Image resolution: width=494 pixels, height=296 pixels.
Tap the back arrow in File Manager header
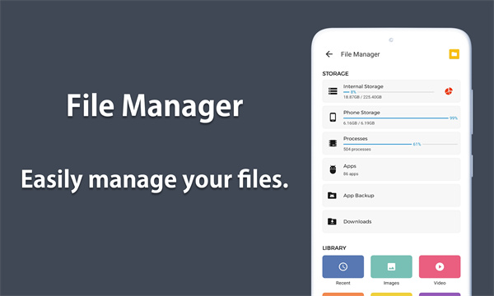coord(329,54)
